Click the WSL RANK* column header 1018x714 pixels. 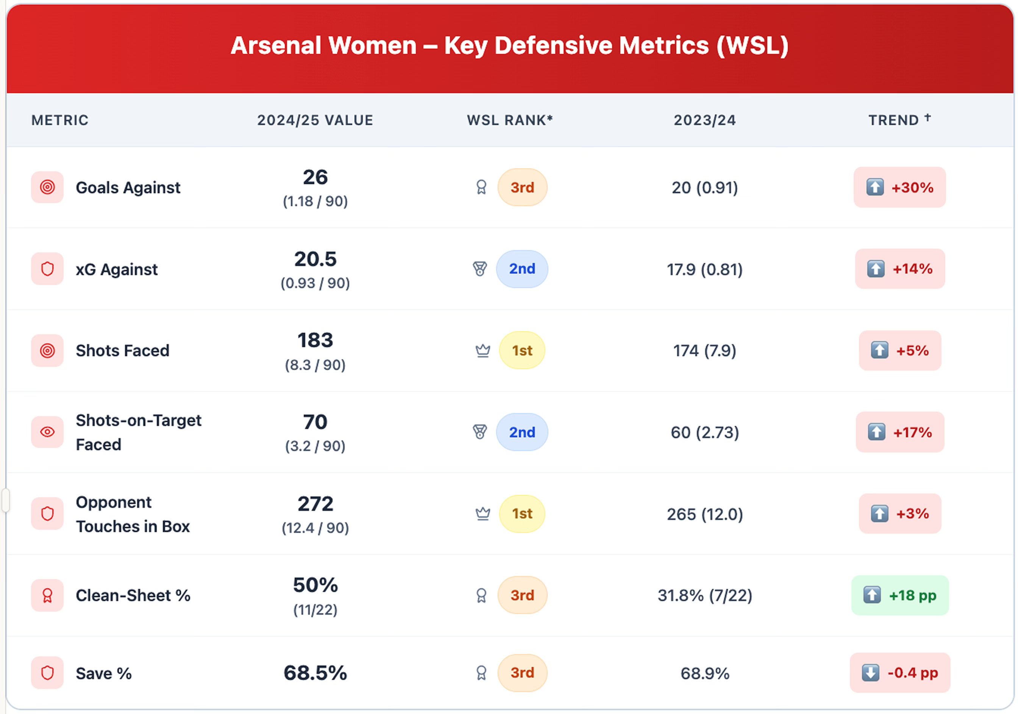pyautogui.click(x=511, y=120)
